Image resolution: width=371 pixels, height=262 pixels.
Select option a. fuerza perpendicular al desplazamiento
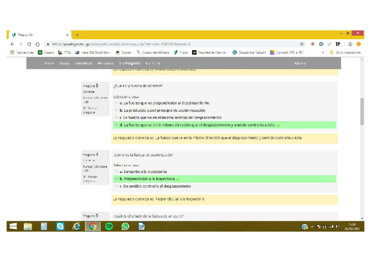[x=116, y=103]
